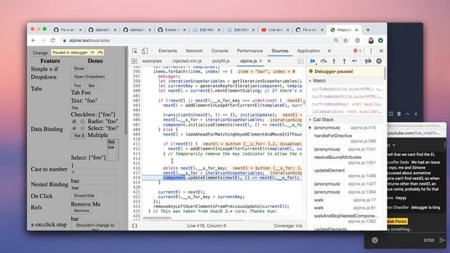Open a new browser tab
Viewport: 450px width, 253px height.
[x=368, y=30]
